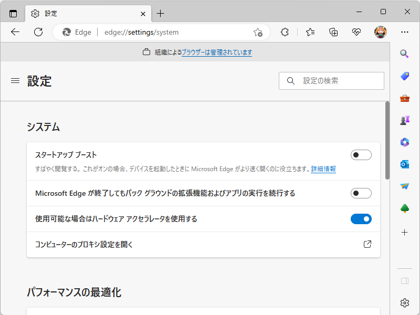Open Drop in the Edge sidebar

click(x=404, y=186)
